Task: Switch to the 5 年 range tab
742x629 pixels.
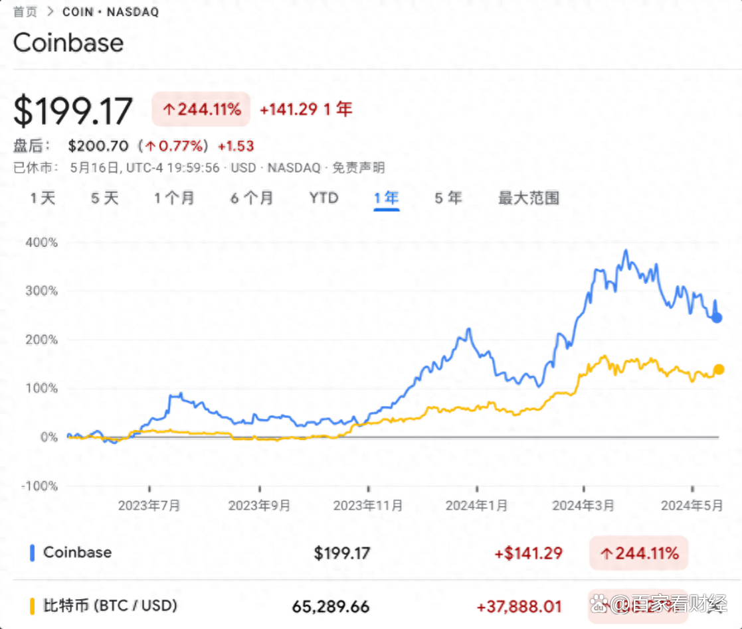Action: coord(448,198)
